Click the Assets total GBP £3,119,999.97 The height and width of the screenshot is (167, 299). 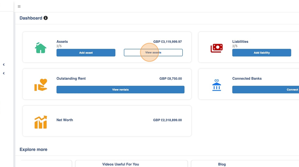[167, 42]
